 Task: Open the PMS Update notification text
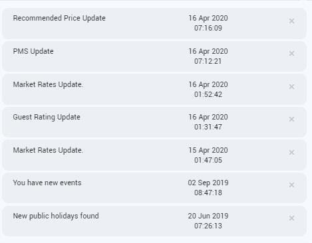coord(33,51)
